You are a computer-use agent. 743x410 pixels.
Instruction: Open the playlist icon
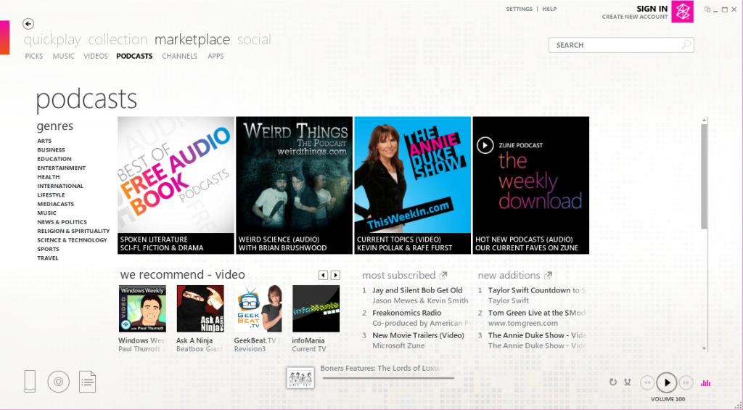tap(87, 382)
